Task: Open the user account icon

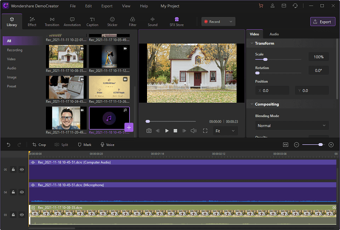Action: (x=272, y=6)
